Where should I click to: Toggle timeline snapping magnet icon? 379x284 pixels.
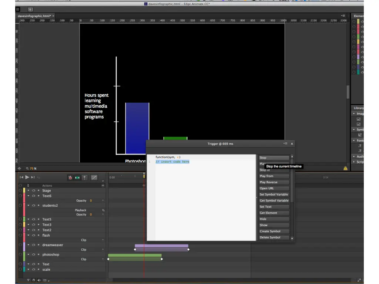pos(34,280)
